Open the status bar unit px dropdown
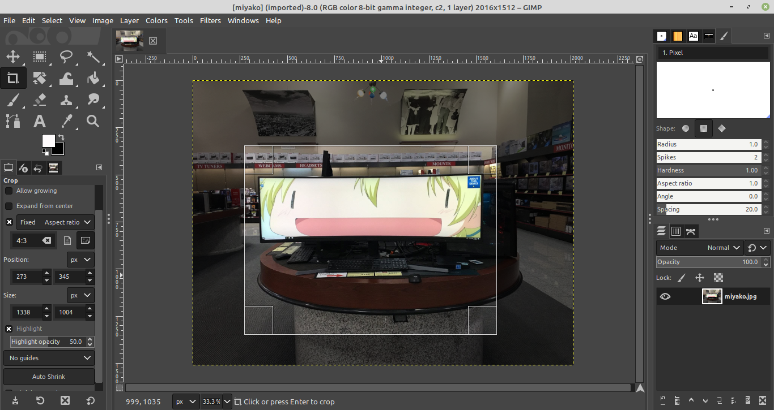Image resolution: width=774 pixels, height=410 pixels. [x=185, y=402]
